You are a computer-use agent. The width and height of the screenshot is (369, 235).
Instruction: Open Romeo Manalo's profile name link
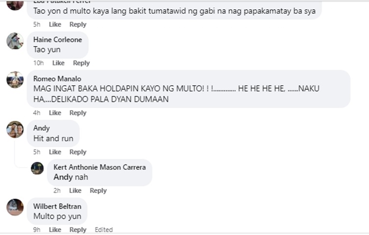pos(57,78)
